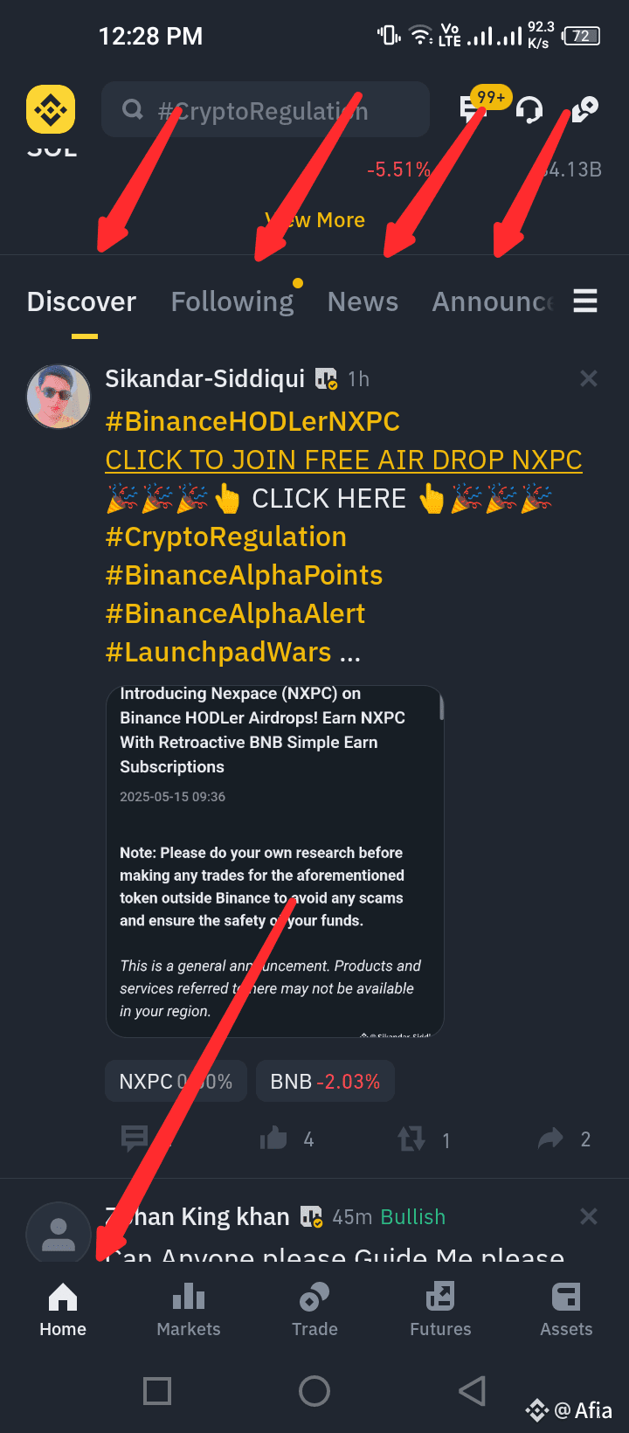This screenshot has height=1433, width=629.
Task: Open the Futures section
Action: pyautogui.click(x=440, y=1309)
